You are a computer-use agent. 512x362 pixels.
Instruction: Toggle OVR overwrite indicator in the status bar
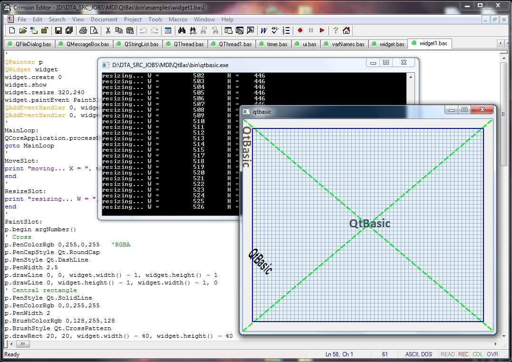tap(493, 354)
